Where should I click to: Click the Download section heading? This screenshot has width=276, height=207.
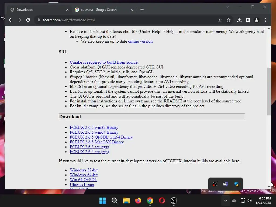70,117
